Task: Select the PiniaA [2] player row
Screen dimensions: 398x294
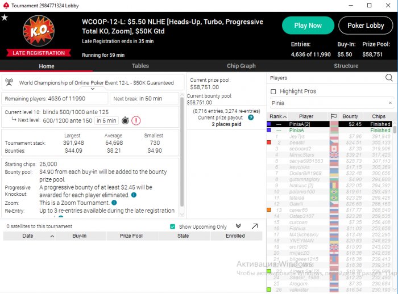Action: pos(329,124)
